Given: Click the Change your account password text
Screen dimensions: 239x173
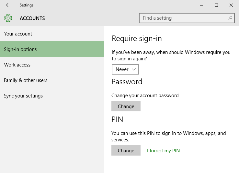Looking at the screenshot, I should coord(145,96).
